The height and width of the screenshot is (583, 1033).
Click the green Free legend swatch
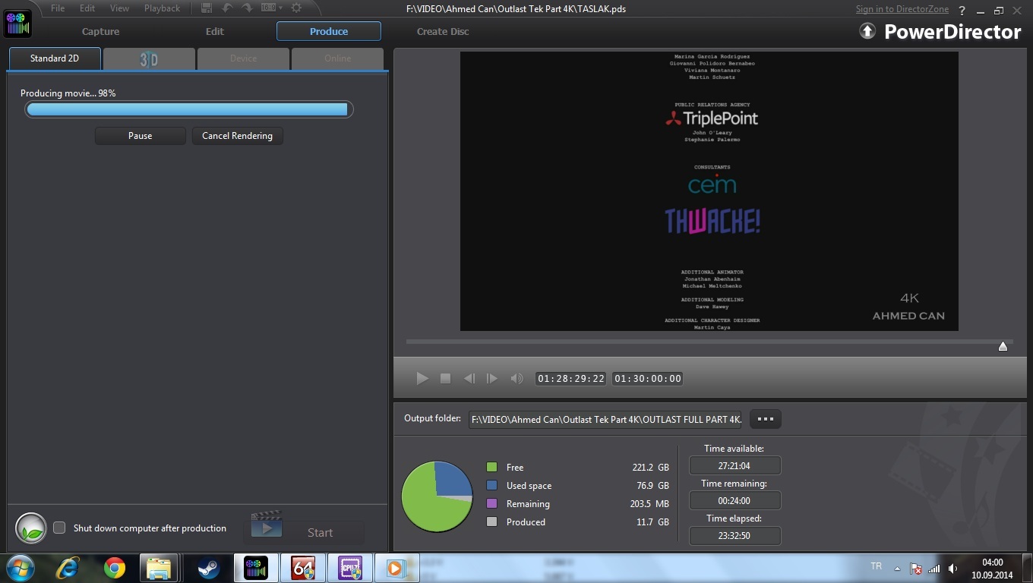click(491, 467)
